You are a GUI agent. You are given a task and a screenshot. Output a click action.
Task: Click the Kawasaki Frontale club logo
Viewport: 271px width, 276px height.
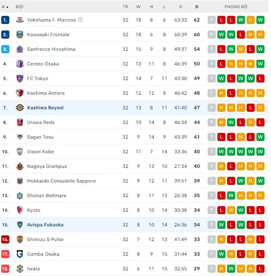[20, 35]
